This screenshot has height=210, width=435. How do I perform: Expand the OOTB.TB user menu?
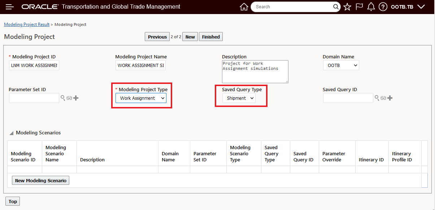pyautogui.click(x=408, y=7)
